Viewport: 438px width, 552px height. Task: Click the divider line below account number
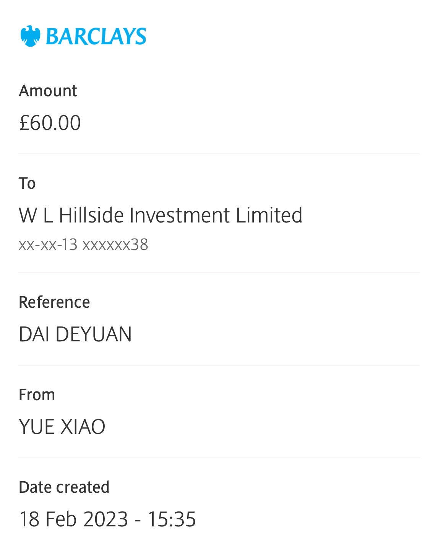tap(219, 273)
